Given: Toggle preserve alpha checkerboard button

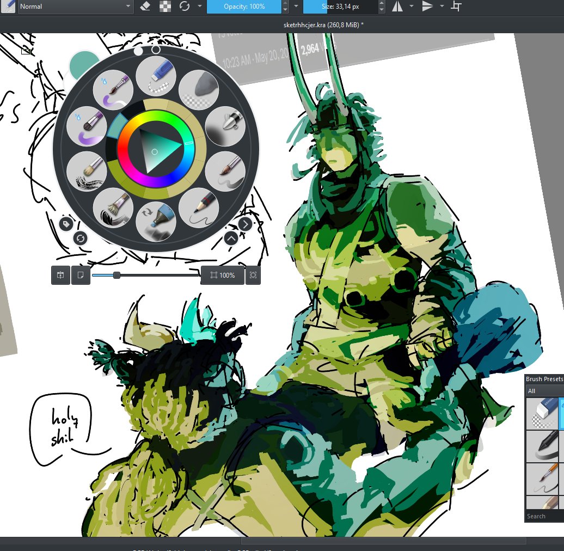Looking at the screenshot, I should coord(165,6).
